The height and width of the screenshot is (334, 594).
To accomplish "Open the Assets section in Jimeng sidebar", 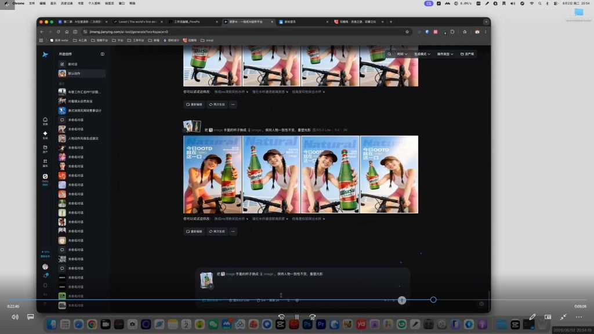I will click(45, 149).
